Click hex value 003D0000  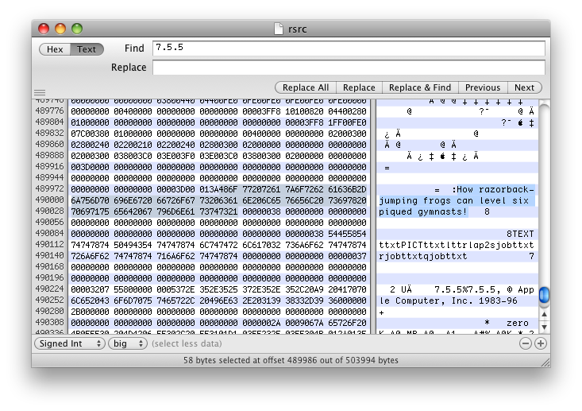click(x=91, y=167)
